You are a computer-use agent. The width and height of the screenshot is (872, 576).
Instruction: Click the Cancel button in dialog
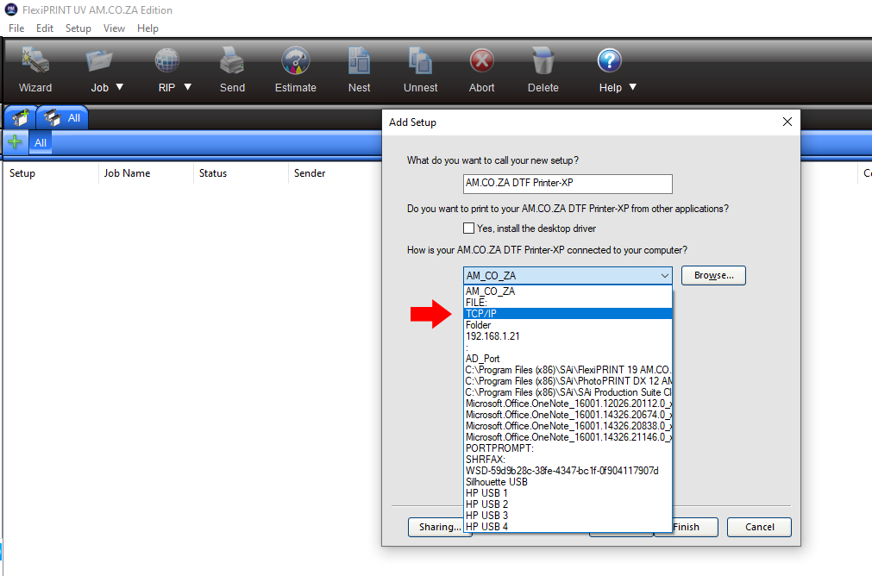pos(759,527)
